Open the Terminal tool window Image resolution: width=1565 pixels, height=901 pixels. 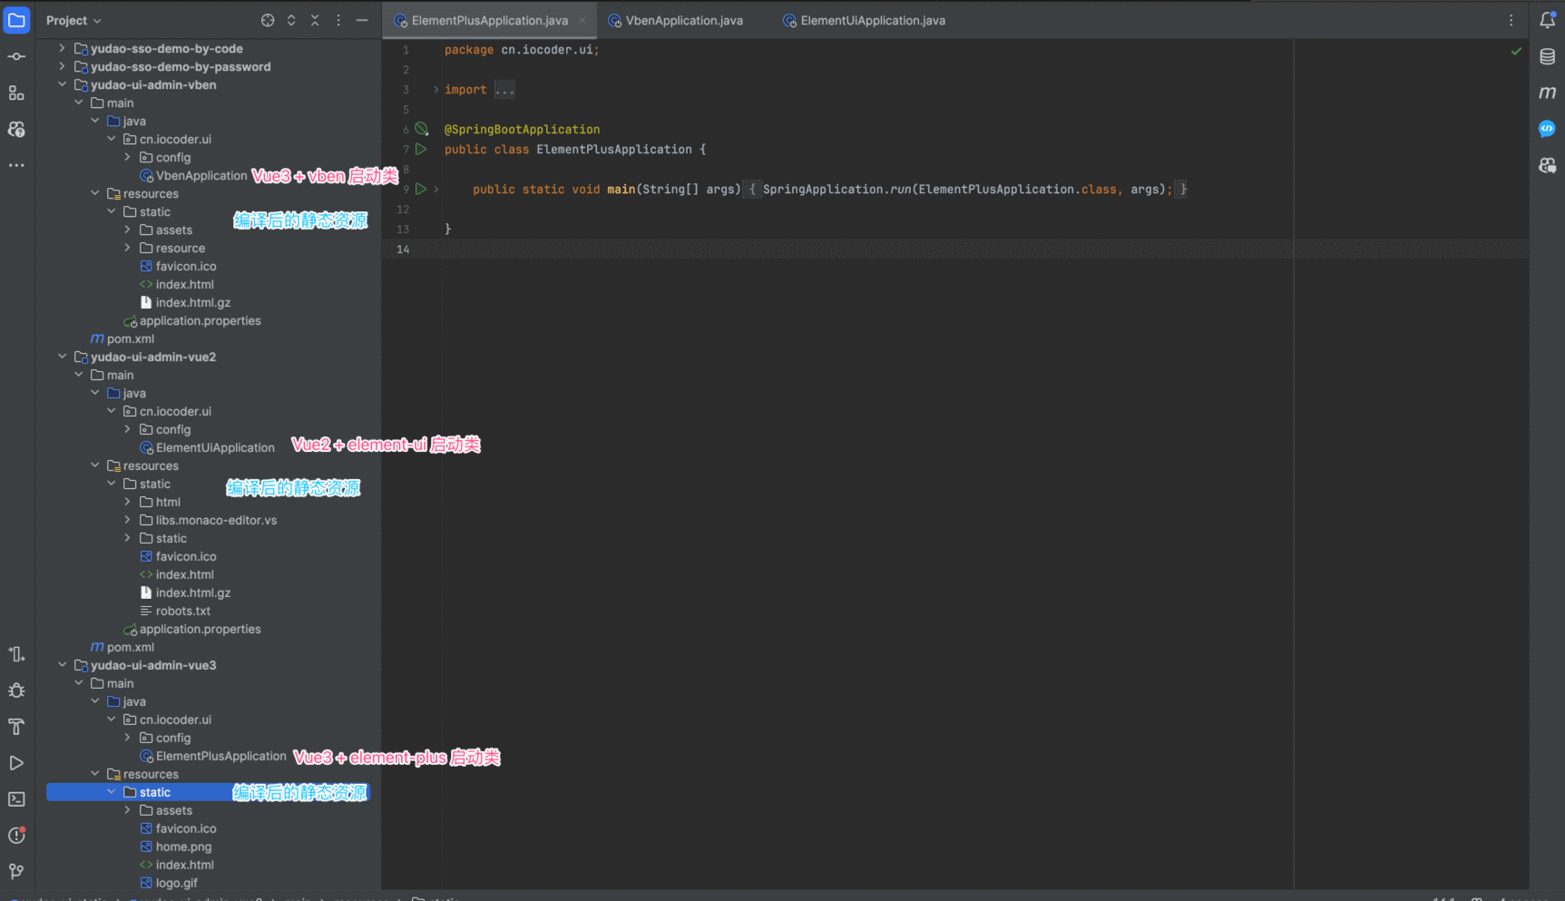[16, 799]
